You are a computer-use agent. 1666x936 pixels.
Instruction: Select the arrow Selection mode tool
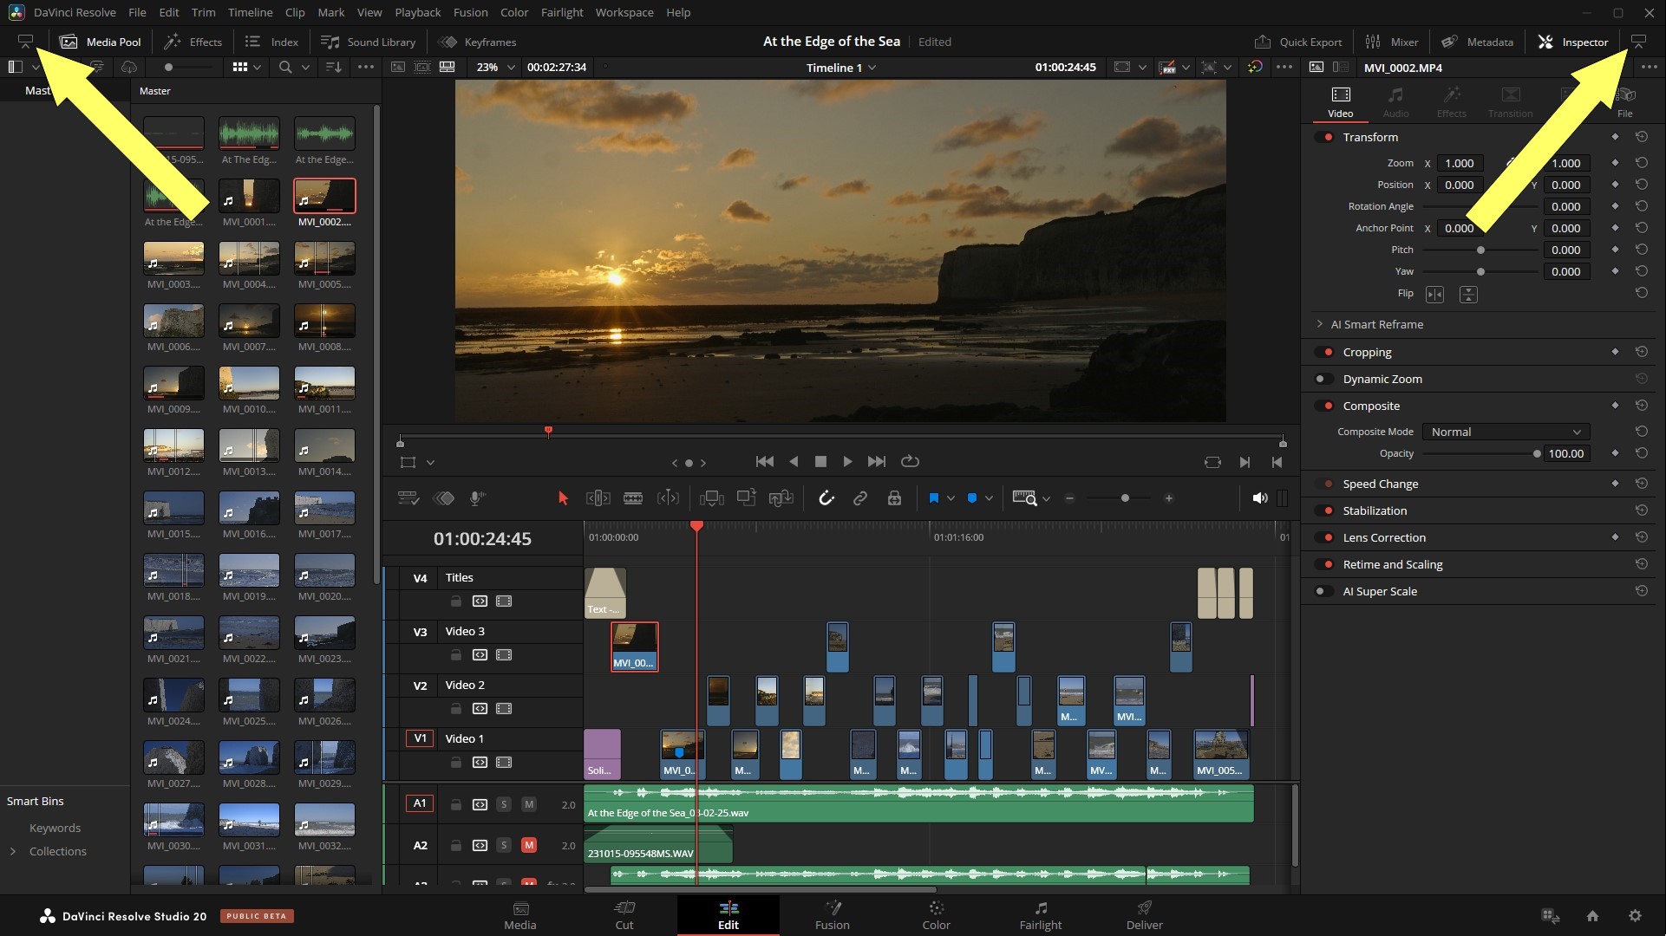pyautogui.click(x=563, y=498)
